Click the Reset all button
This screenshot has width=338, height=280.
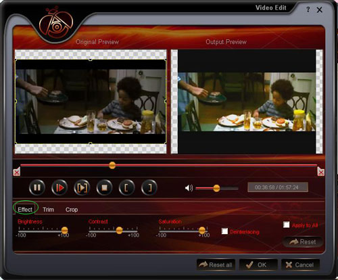point(216,265)
